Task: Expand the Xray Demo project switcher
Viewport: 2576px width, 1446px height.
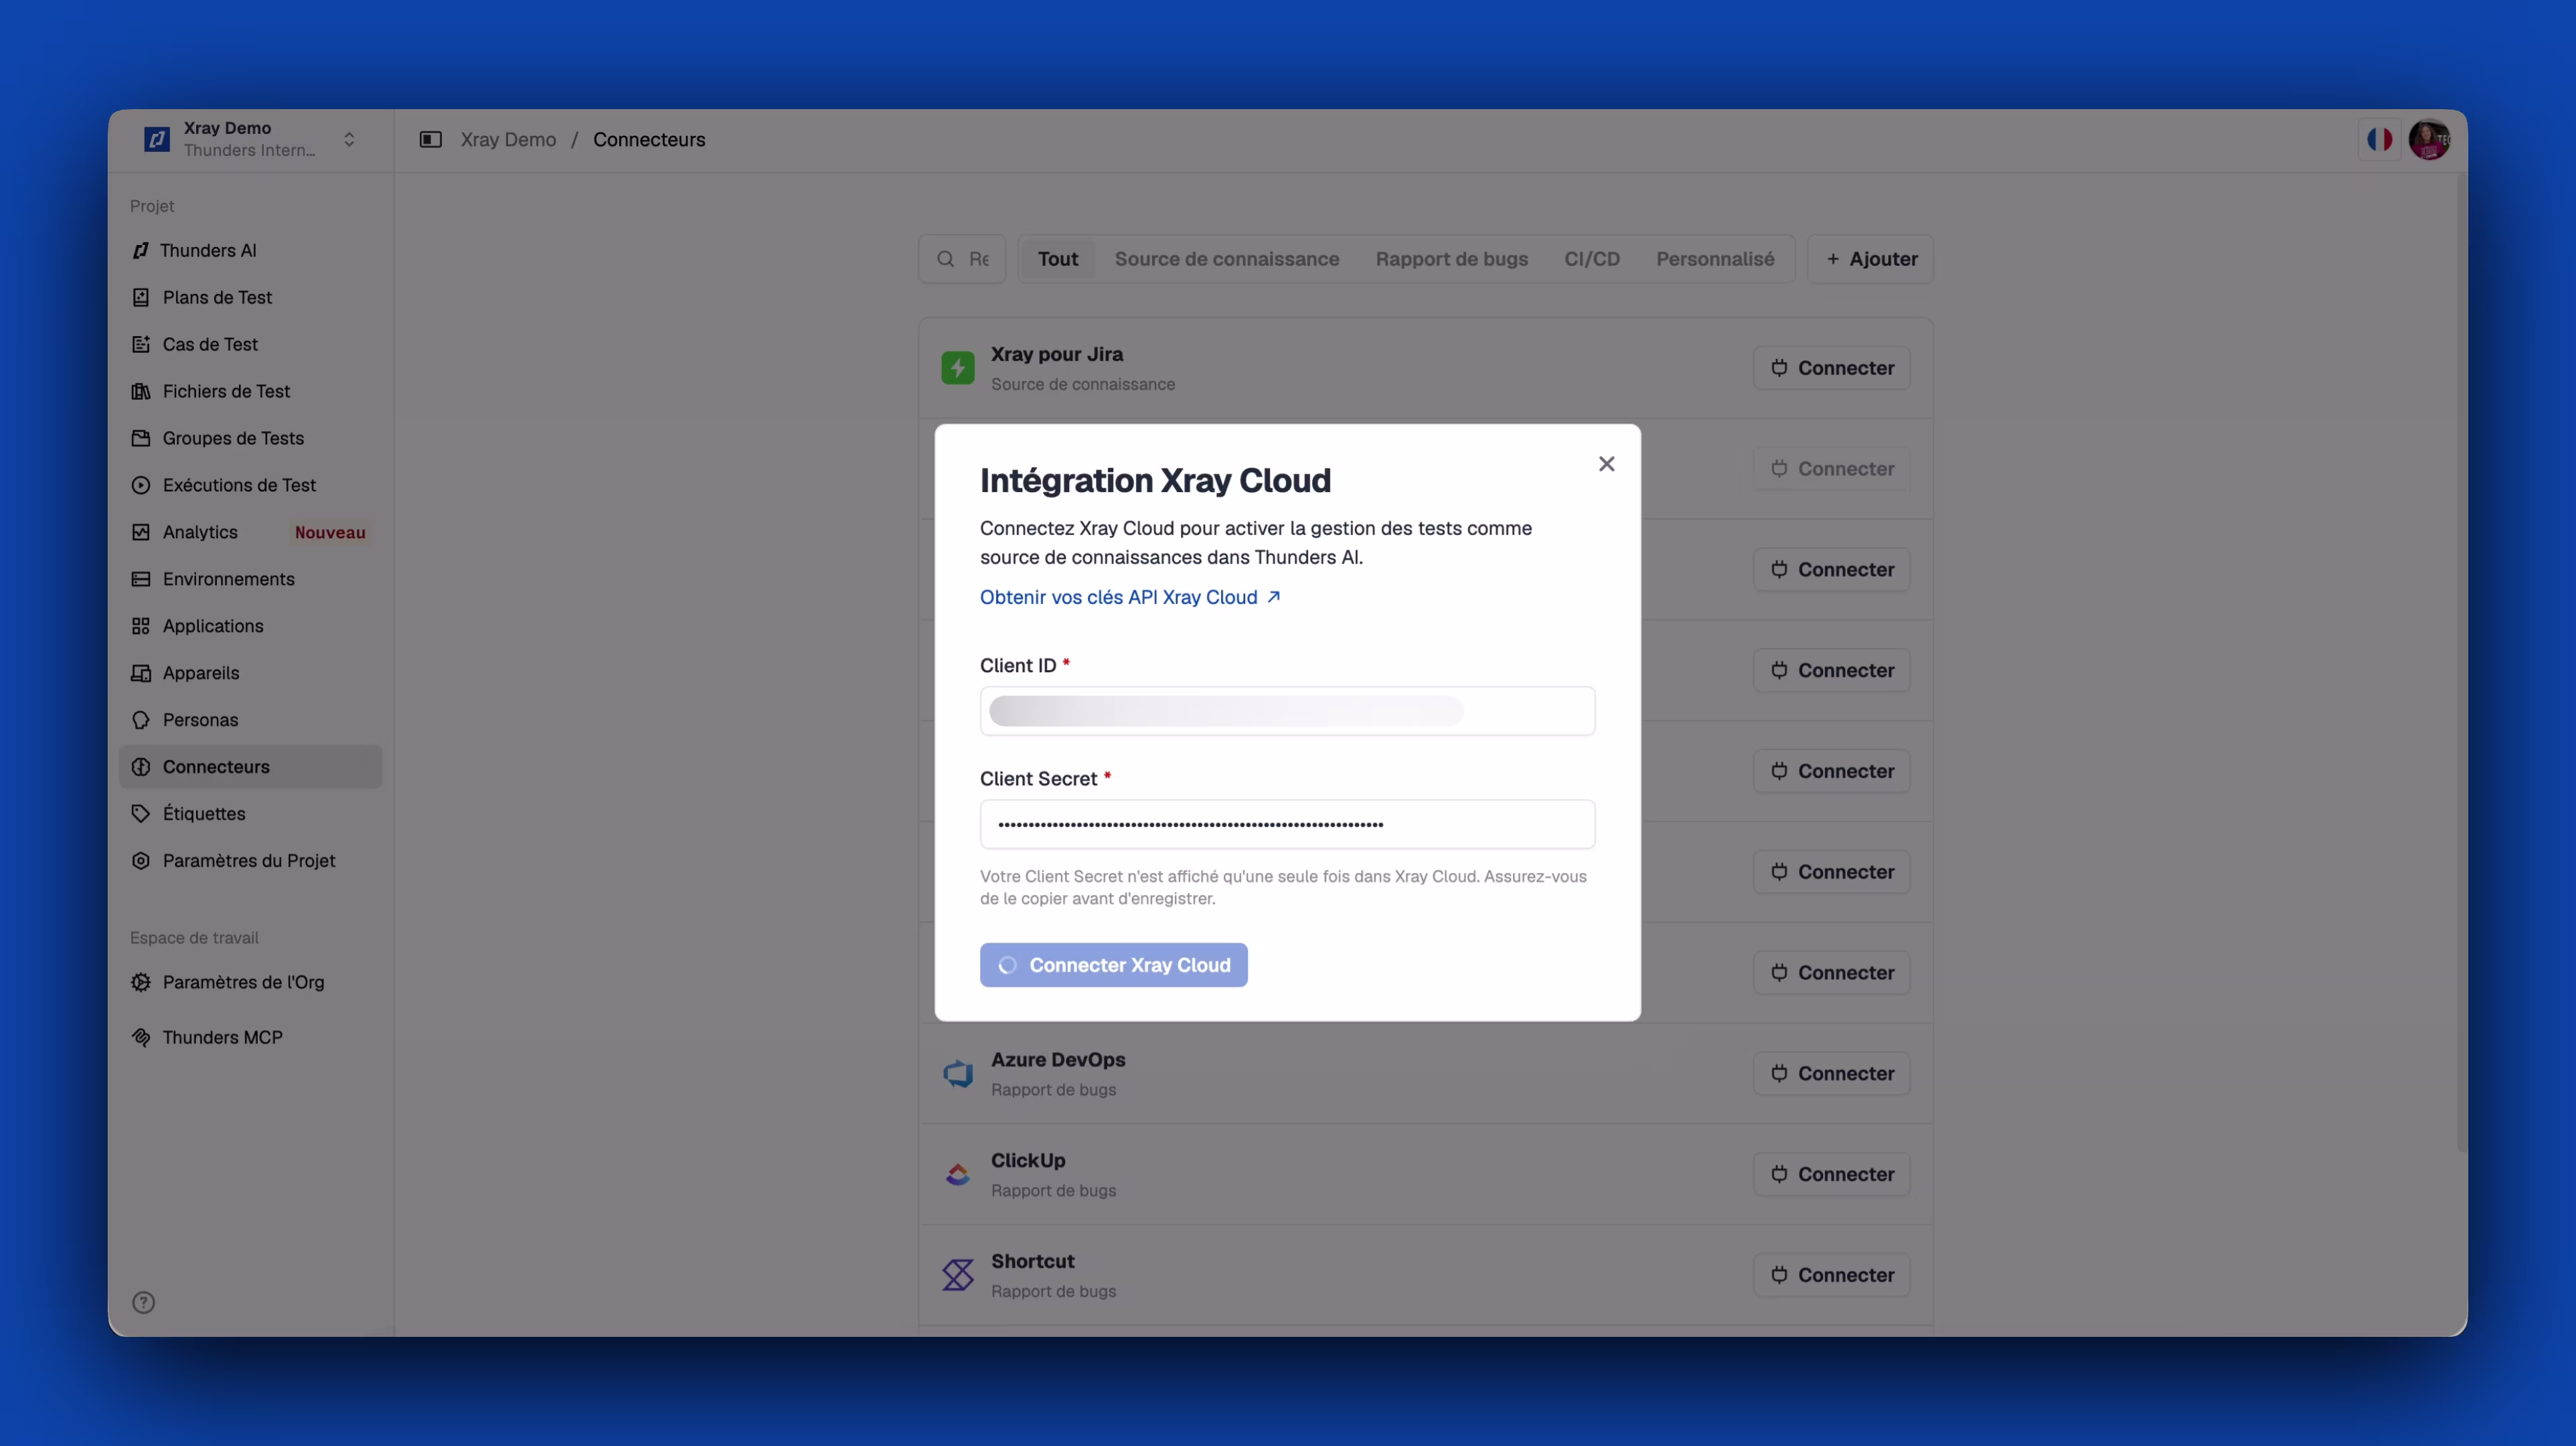Action: (349, 139)
